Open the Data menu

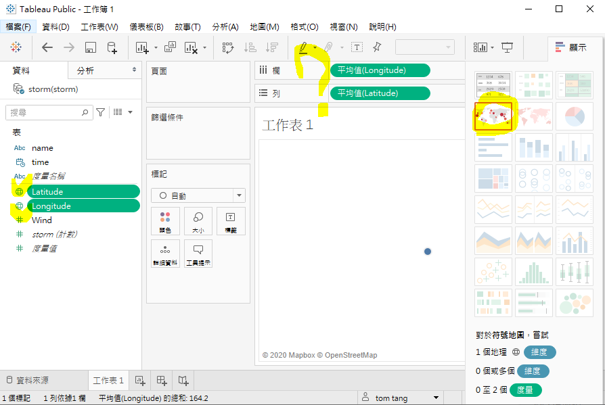[x=55, y=26]
